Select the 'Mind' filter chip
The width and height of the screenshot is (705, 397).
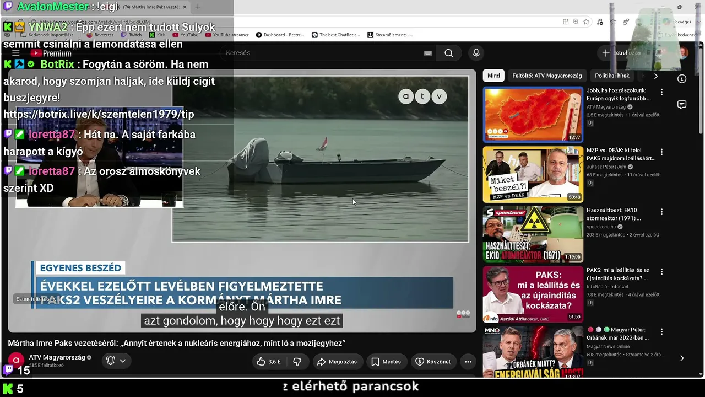(x=494, y=76)
